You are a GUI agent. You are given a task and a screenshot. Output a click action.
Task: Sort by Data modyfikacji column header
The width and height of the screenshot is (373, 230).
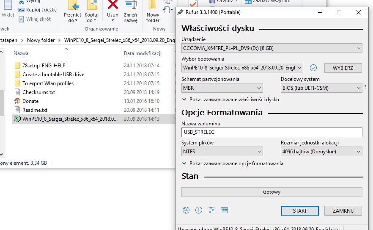[143, 53]
